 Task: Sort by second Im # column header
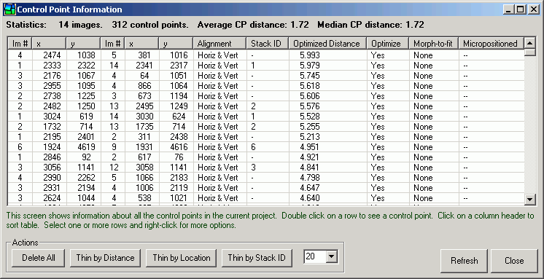[x=113, y=44]
